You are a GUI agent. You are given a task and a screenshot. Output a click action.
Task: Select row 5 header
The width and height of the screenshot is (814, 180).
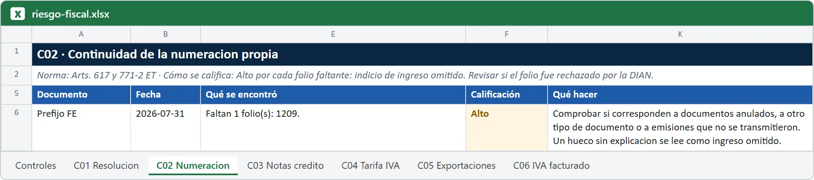pyautogui.click(x=16, y=94)
